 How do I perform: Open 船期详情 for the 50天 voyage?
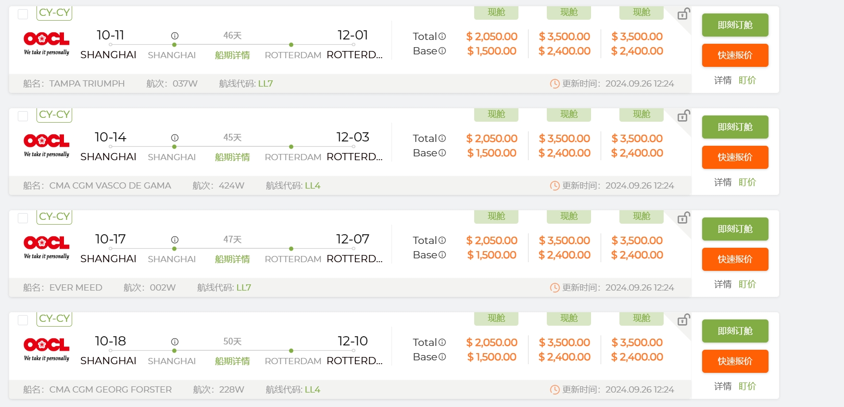coord(232,361)
